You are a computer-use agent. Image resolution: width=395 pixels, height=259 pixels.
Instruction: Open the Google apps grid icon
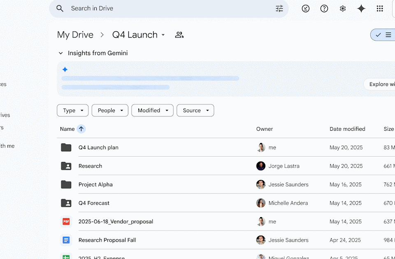tap(380, 9)
